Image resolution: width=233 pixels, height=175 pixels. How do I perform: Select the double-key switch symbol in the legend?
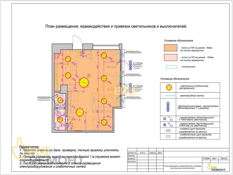168,125
